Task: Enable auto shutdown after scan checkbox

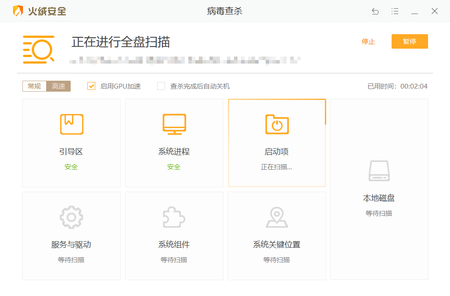Action: (161, 86)
